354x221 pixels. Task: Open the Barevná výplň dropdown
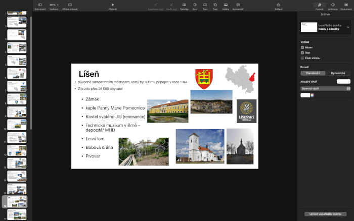(x=325, y=88)
